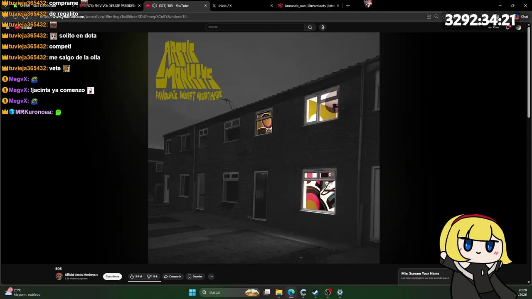Click the Guardar save button
This screenshot has height=299, width=532.
[x=195, y=277]
